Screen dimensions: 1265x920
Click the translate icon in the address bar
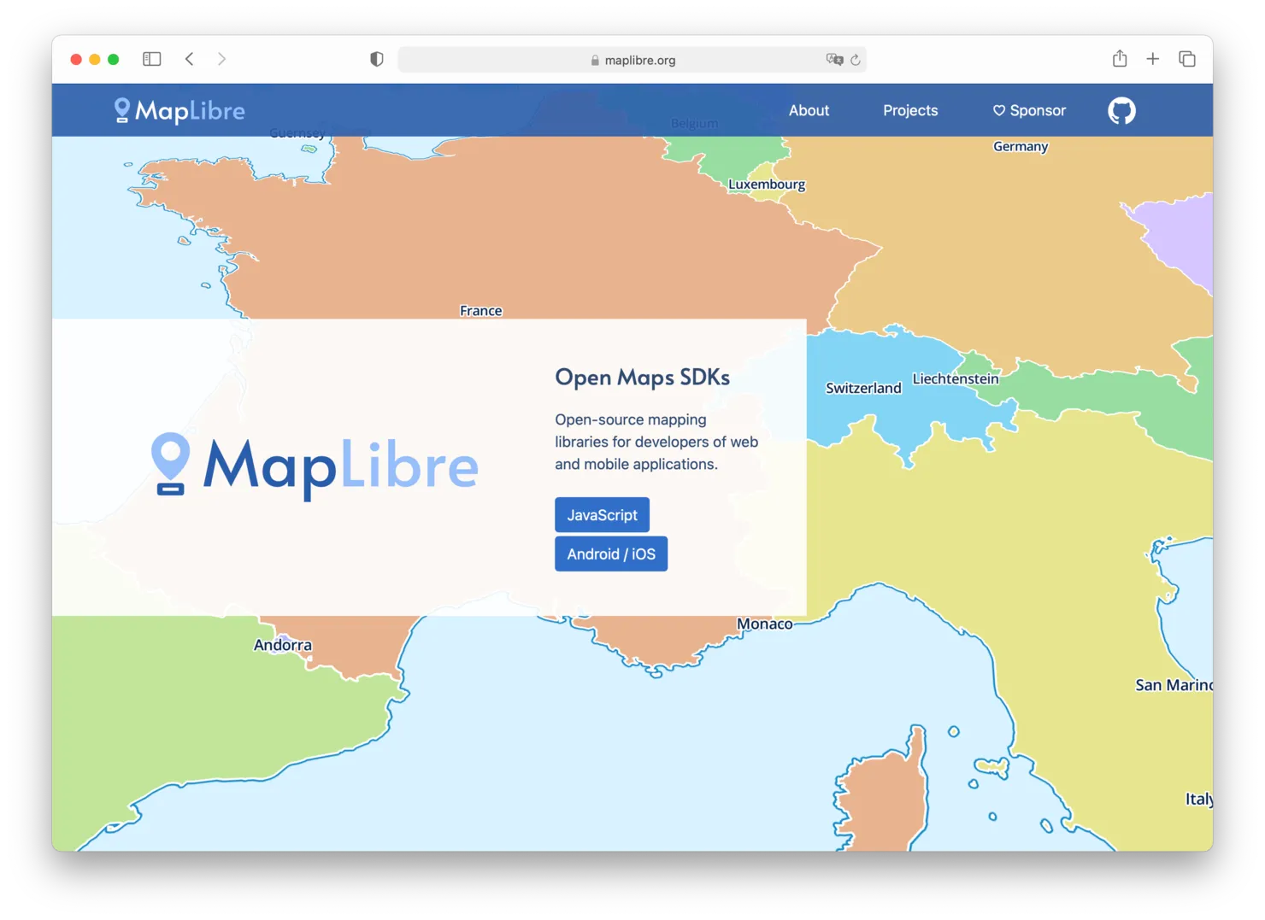pos(835,59)
